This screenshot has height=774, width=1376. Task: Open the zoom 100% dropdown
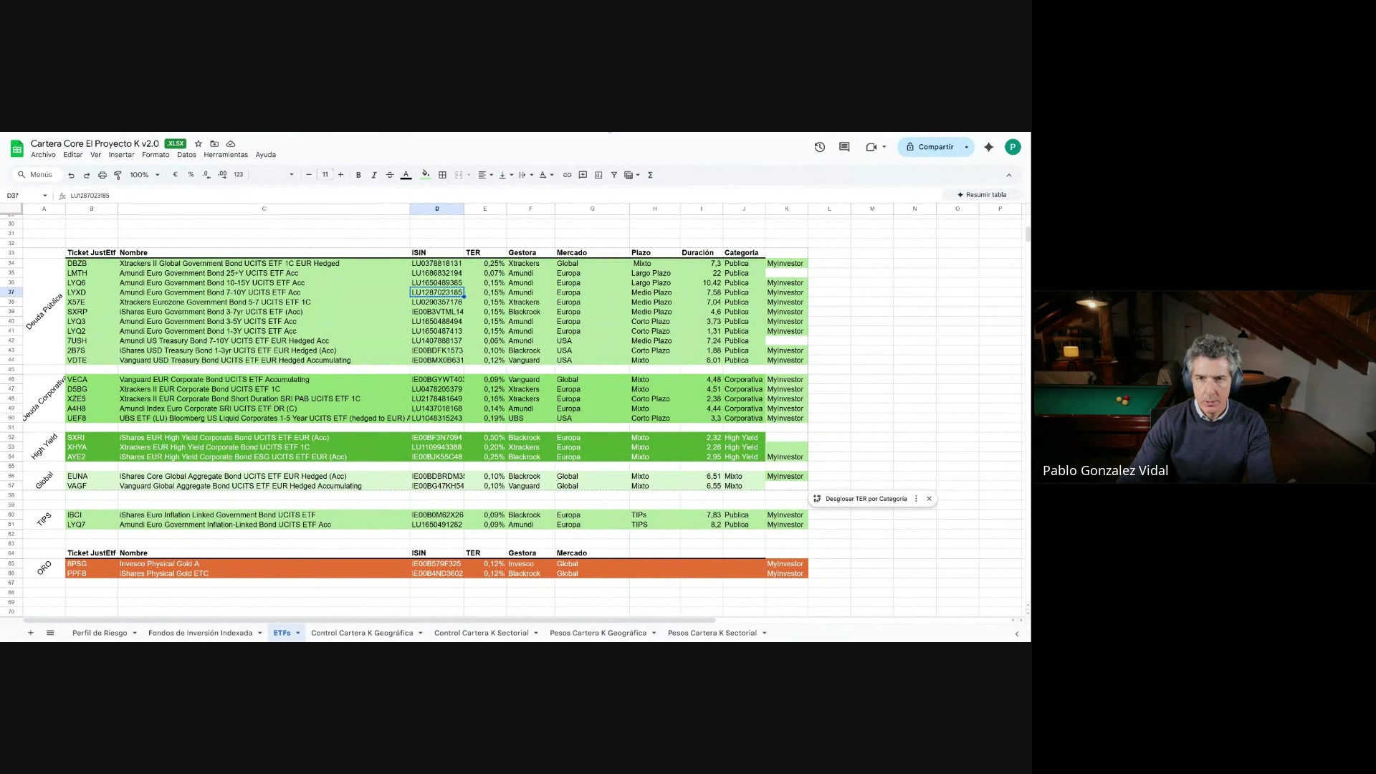coord(144,175)
